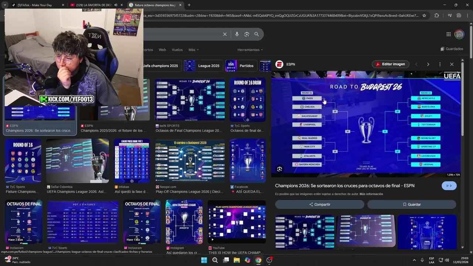Viewport: 473px width, 266px height.
Task: Open Chrome media controls icon
Action: (x=450, y=16)
